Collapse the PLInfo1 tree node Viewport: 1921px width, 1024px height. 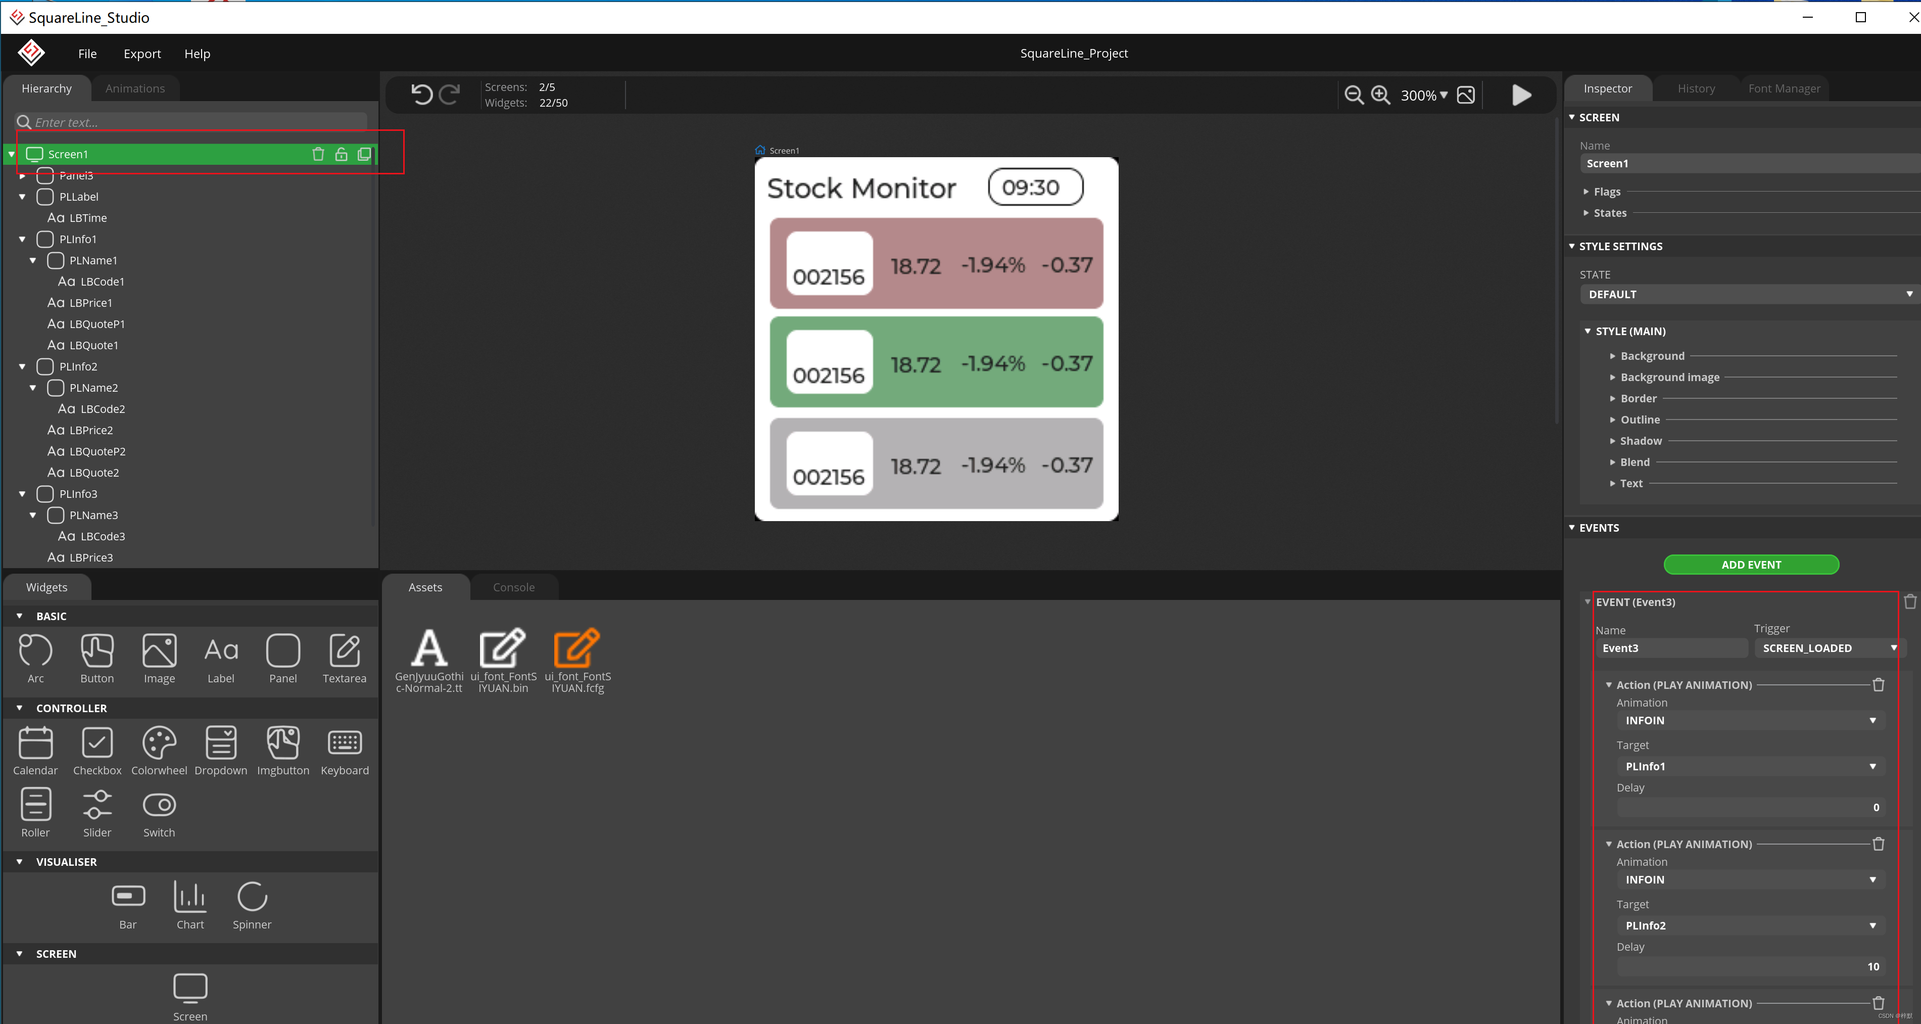[22, 240]
